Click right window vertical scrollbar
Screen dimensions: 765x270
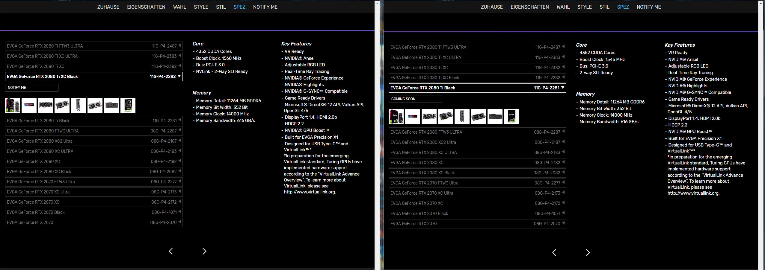761,135
